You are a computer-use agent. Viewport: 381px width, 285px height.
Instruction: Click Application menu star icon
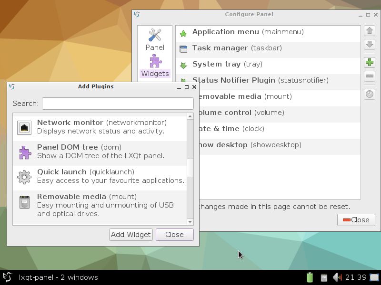(183, 33)
